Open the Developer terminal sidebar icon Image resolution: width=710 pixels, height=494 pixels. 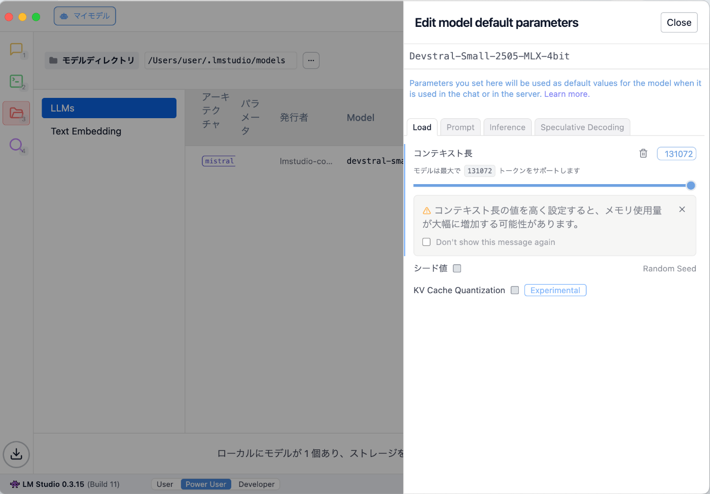pos(16,81)
